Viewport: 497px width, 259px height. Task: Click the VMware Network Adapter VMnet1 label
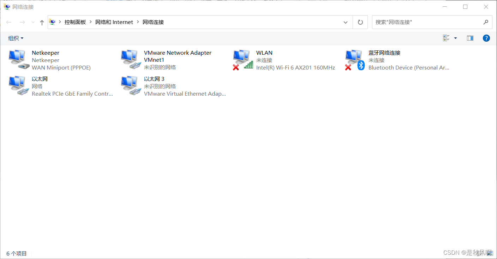coord(178,56)
